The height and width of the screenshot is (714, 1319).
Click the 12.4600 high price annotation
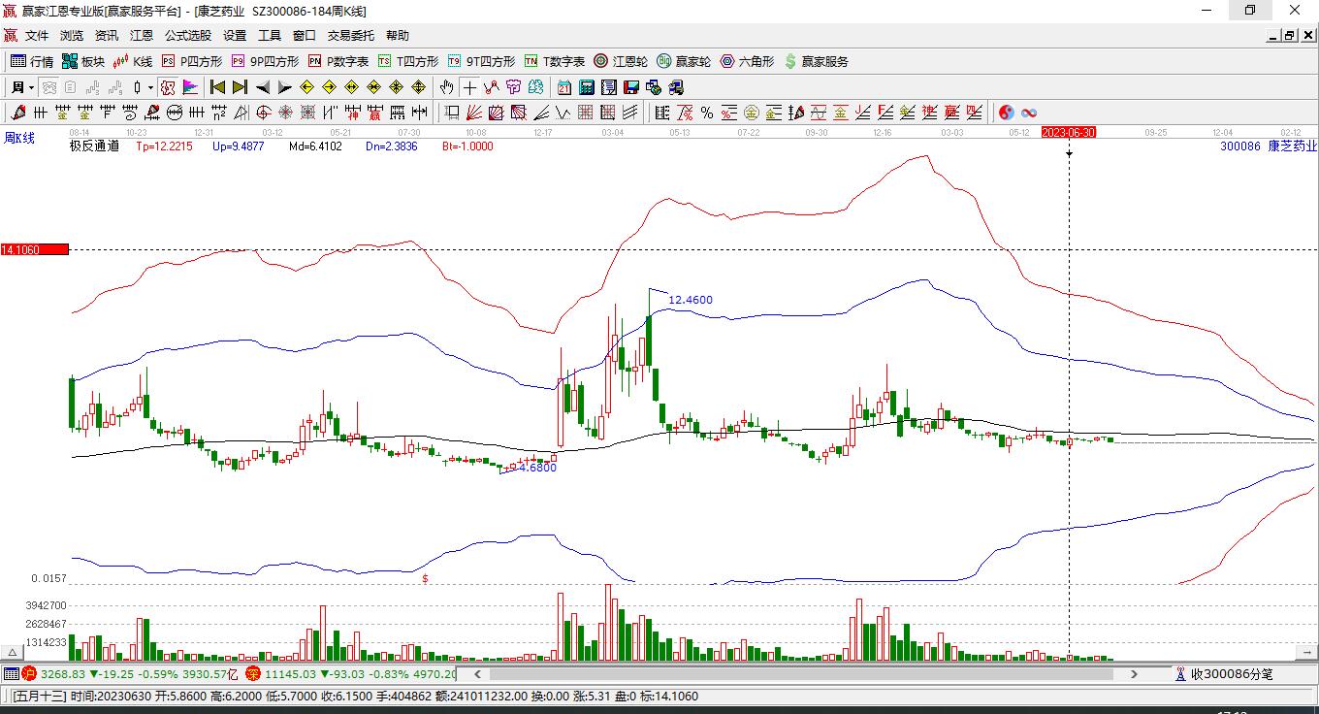[691, 300]
